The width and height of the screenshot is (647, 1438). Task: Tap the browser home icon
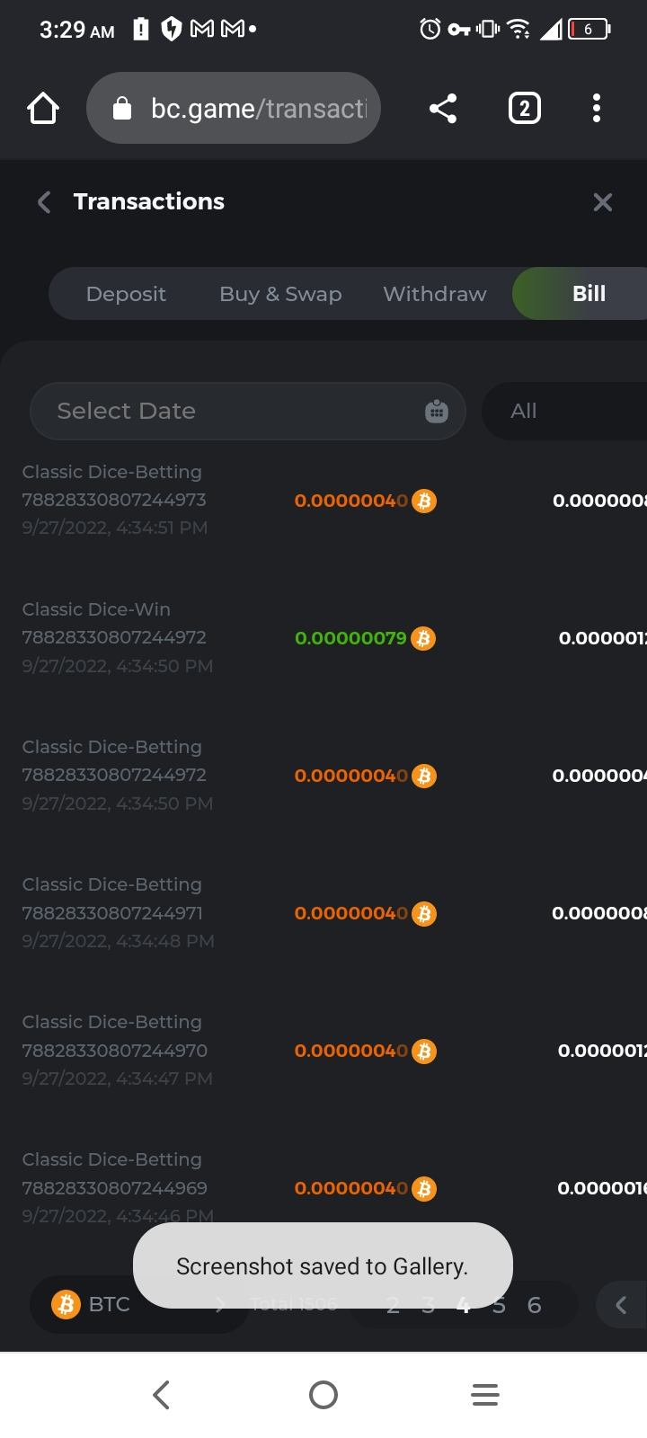coord(43,109)
